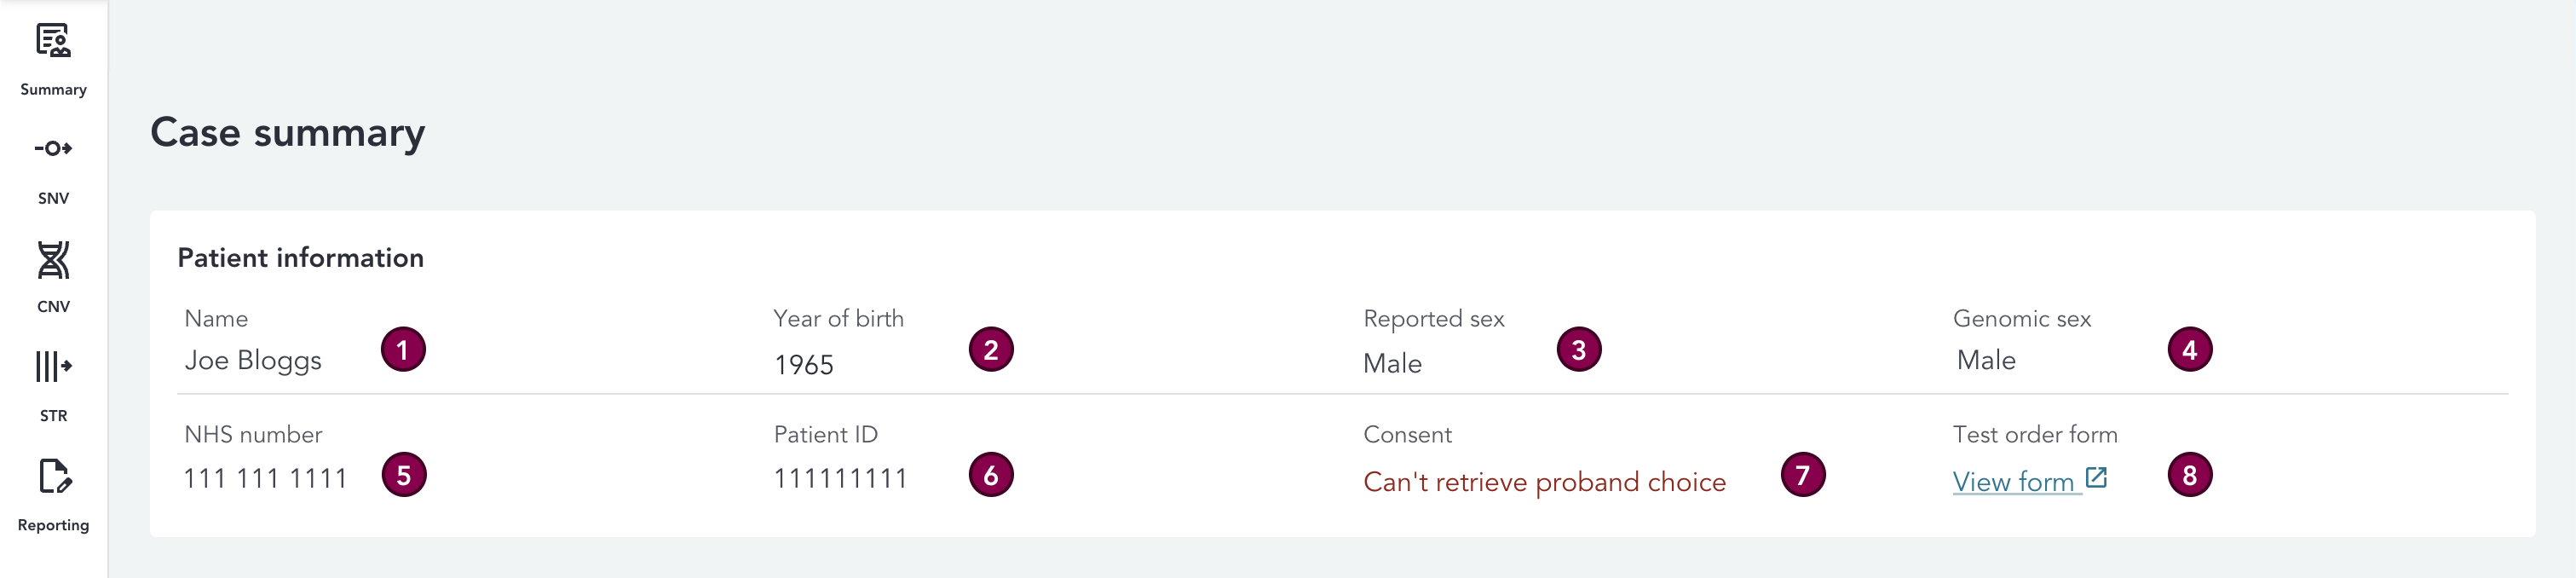Select the STR repeat icon
Image resolution: width=2576 pixels, height=578 pixels.
(x=53, y=367)
